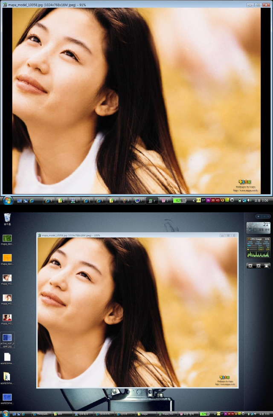Select the green mapa_desi desktop icon
The width and height of the screenshot is (273, 417).
point(7,240)
